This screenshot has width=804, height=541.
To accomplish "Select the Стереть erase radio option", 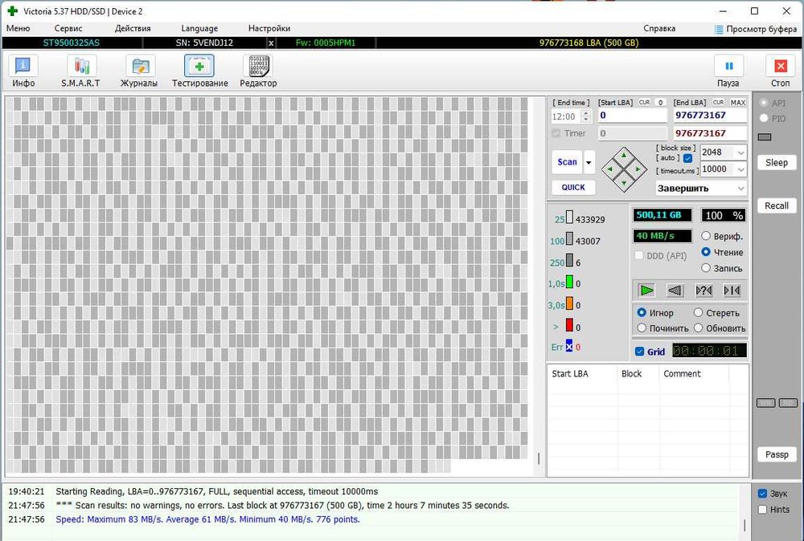I will click(698, 312).
